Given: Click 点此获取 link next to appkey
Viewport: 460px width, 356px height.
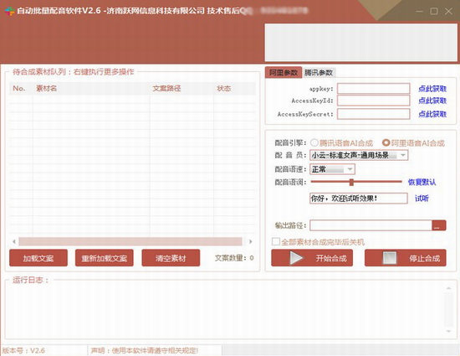Looking at the screenshot, I should [x=432, y=89].
